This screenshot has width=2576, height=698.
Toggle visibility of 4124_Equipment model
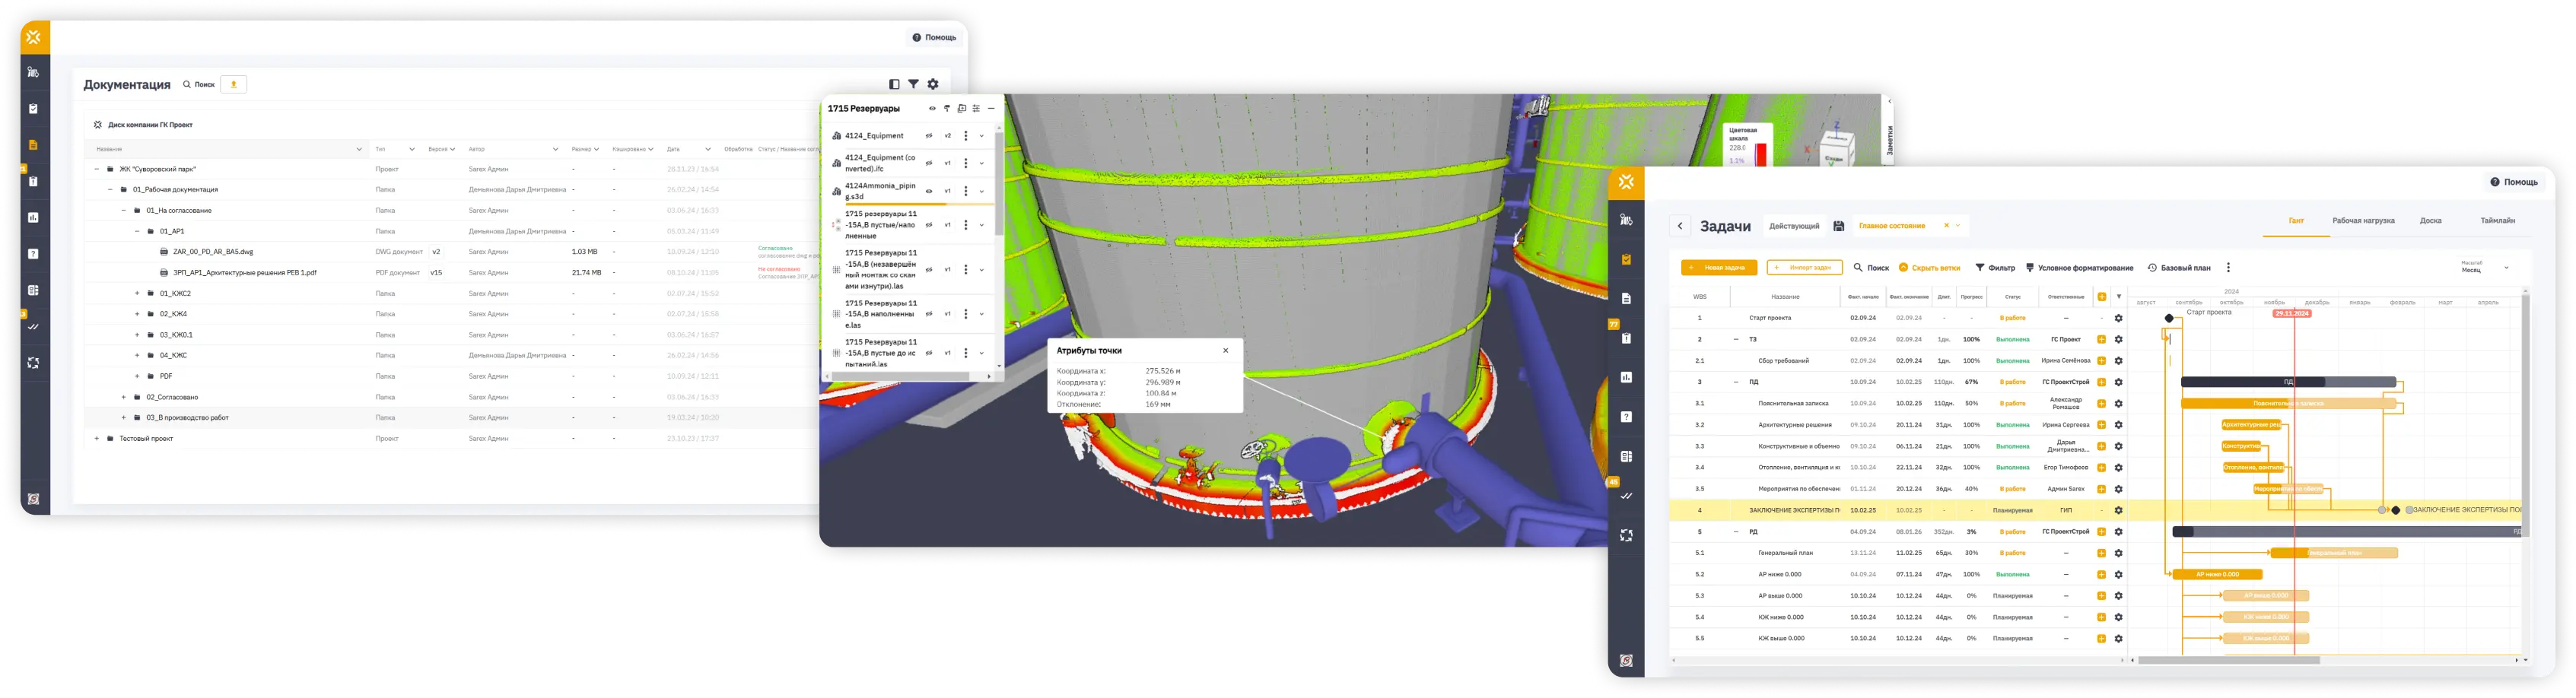pyautogui.click(x=929, y=136)
